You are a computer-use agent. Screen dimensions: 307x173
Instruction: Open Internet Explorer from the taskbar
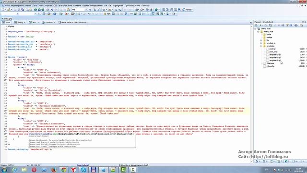[14, 170]
